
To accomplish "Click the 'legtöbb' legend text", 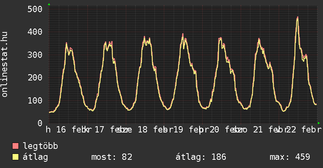I will (x=41, y=147).
